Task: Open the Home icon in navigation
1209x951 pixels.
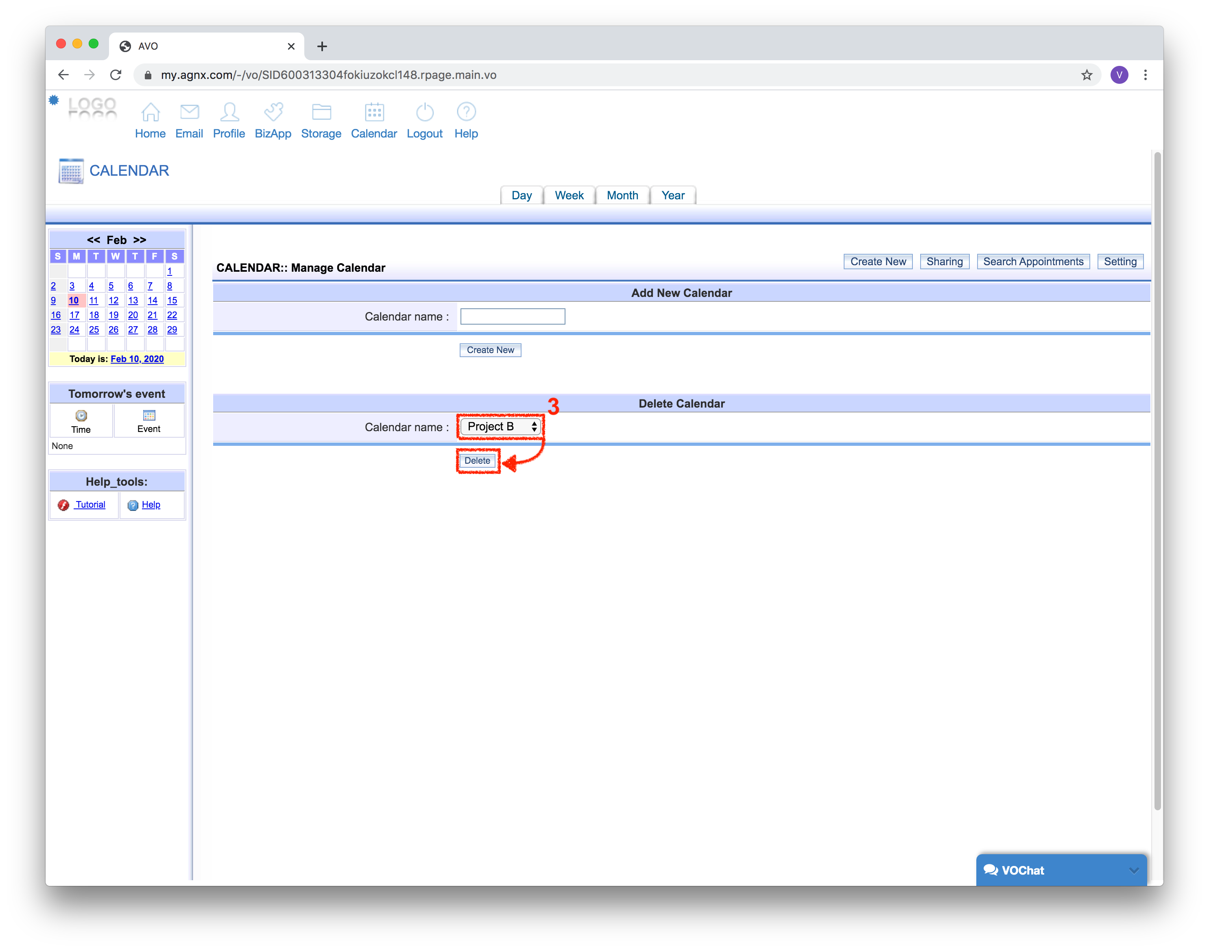Action: pyautogui.click(x=151, y=113)
